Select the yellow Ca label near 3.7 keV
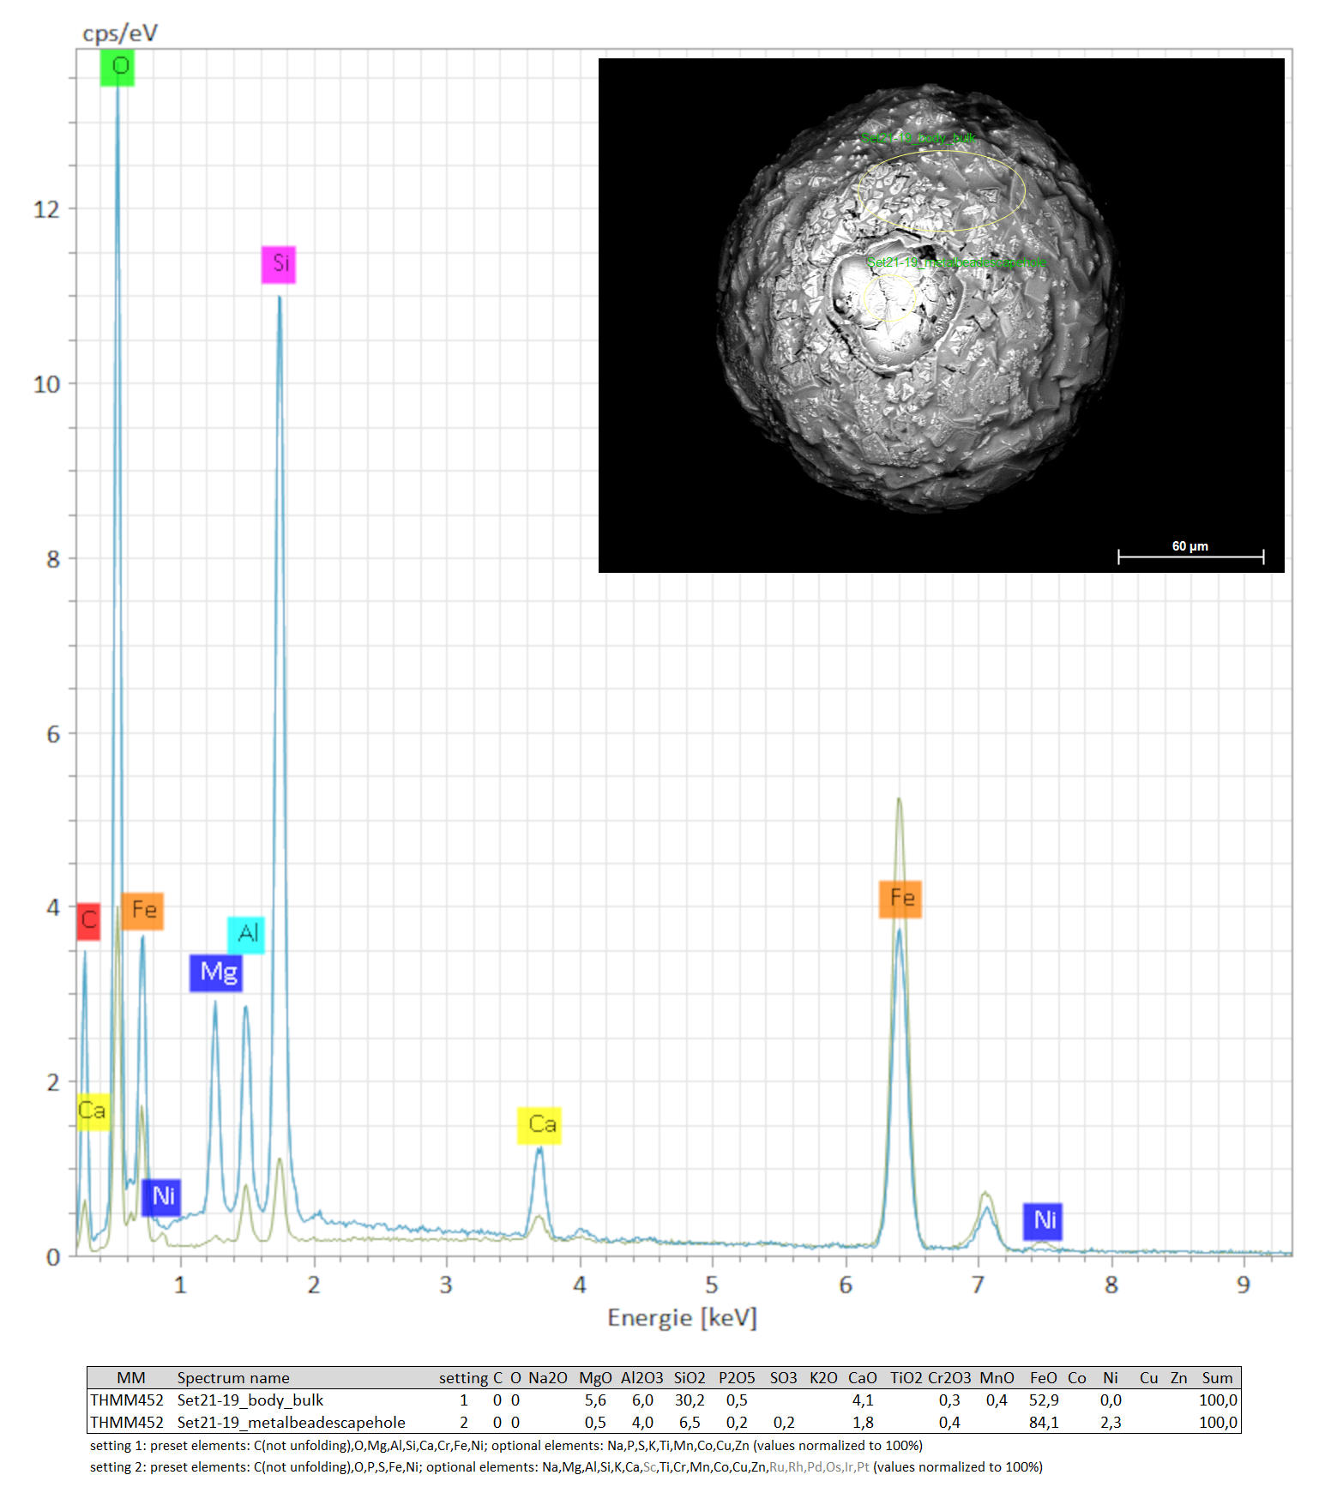 click(x=539, y=1124)
